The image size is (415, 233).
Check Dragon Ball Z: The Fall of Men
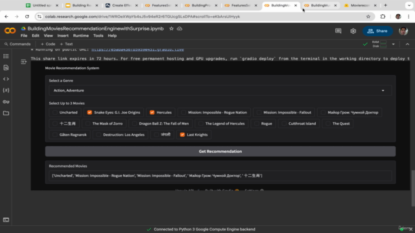click(134, 124)
